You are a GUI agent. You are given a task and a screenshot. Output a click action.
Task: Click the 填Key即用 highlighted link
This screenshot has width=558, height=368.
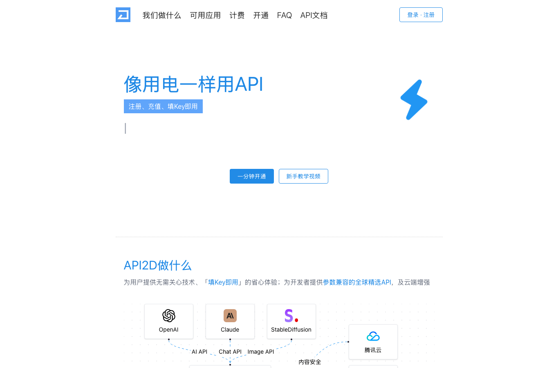[223, 282]
